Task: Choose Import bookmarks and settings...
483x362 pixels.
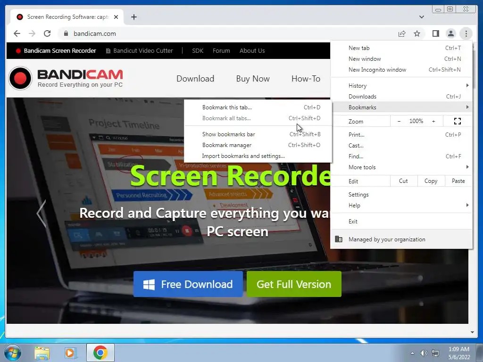Action: [x=258, y=156]
